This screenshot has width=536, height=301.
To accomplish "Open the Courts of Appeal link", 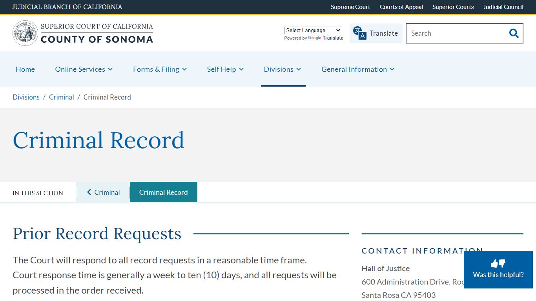I will tap(401, 7).
